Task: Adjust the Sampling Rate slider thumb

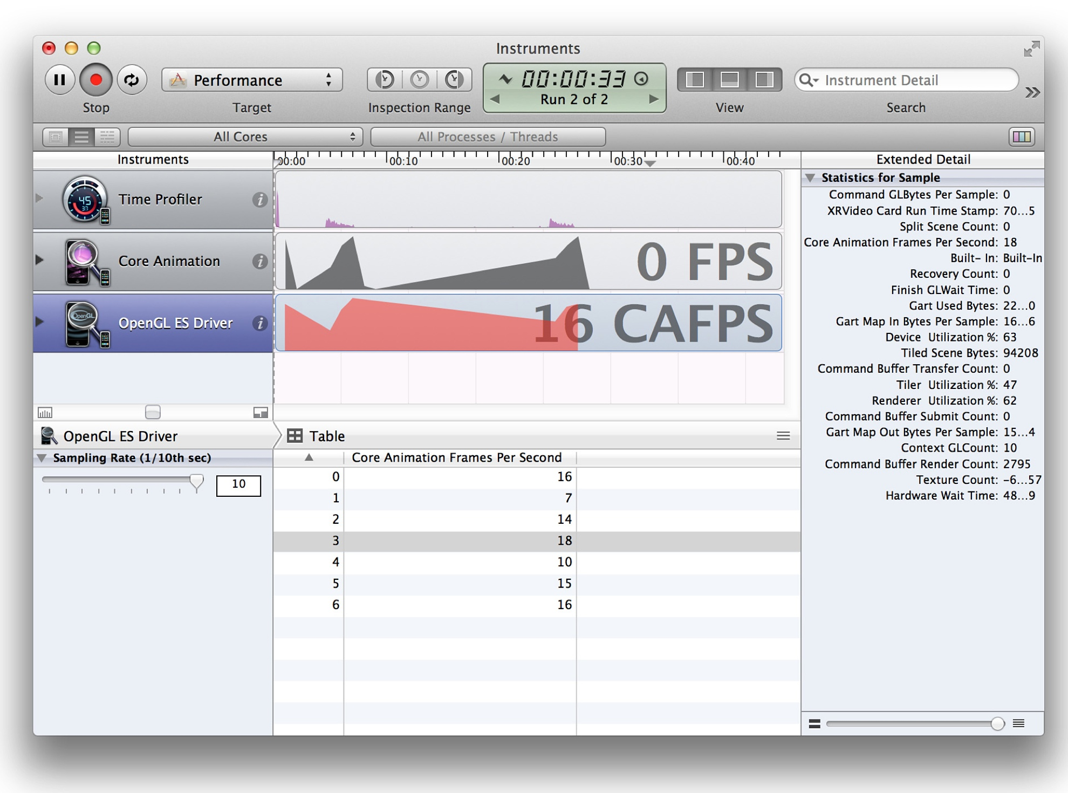Action: pyautogui.click(x=196, y=481)
